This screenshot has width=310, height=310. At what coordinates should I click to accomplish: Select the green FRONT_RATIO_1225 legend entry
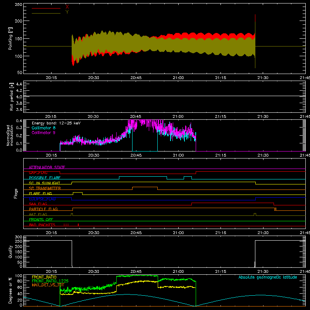[50, 281]
